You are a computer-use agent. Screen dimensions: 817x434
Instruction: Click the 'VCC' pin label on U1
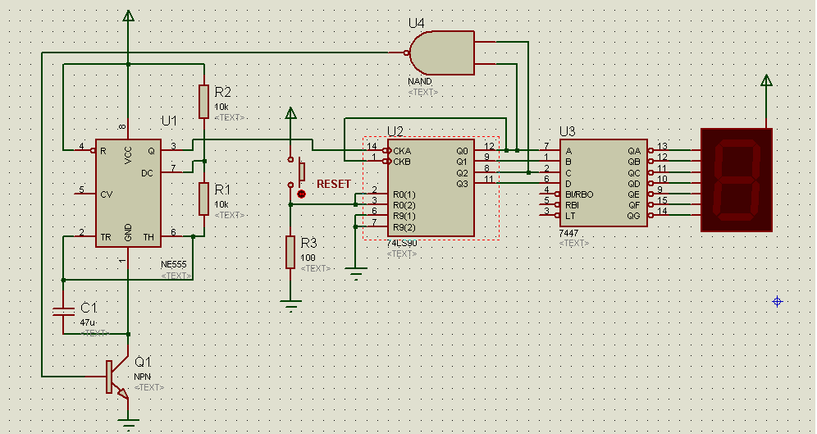128,155
